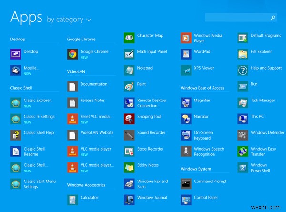Open Release Notes file icon

[x=72, y=103]
